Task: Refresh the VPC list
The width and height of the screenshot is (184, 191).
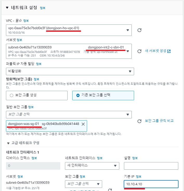Action: click(139, 30)
